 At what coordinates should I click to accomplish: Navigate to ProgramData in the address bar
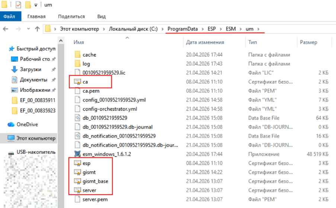(183, 29)
